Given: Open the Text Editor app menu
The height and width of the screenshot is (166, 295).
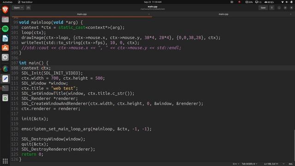Looking at the screenshot, I should click(x=25, y=2).
